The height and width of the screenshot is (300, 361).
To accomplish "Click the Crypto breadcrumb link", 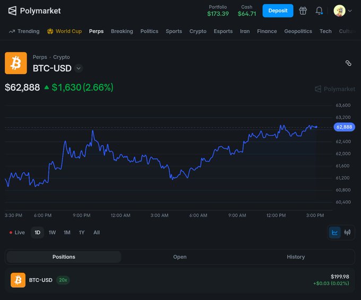I will click(62, 57).
